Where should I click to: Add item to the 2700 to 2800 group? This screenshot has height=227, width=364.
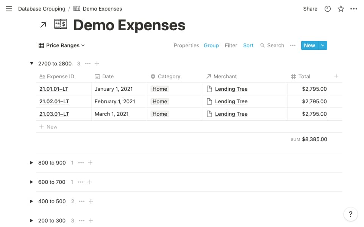(x=97, y=64)
